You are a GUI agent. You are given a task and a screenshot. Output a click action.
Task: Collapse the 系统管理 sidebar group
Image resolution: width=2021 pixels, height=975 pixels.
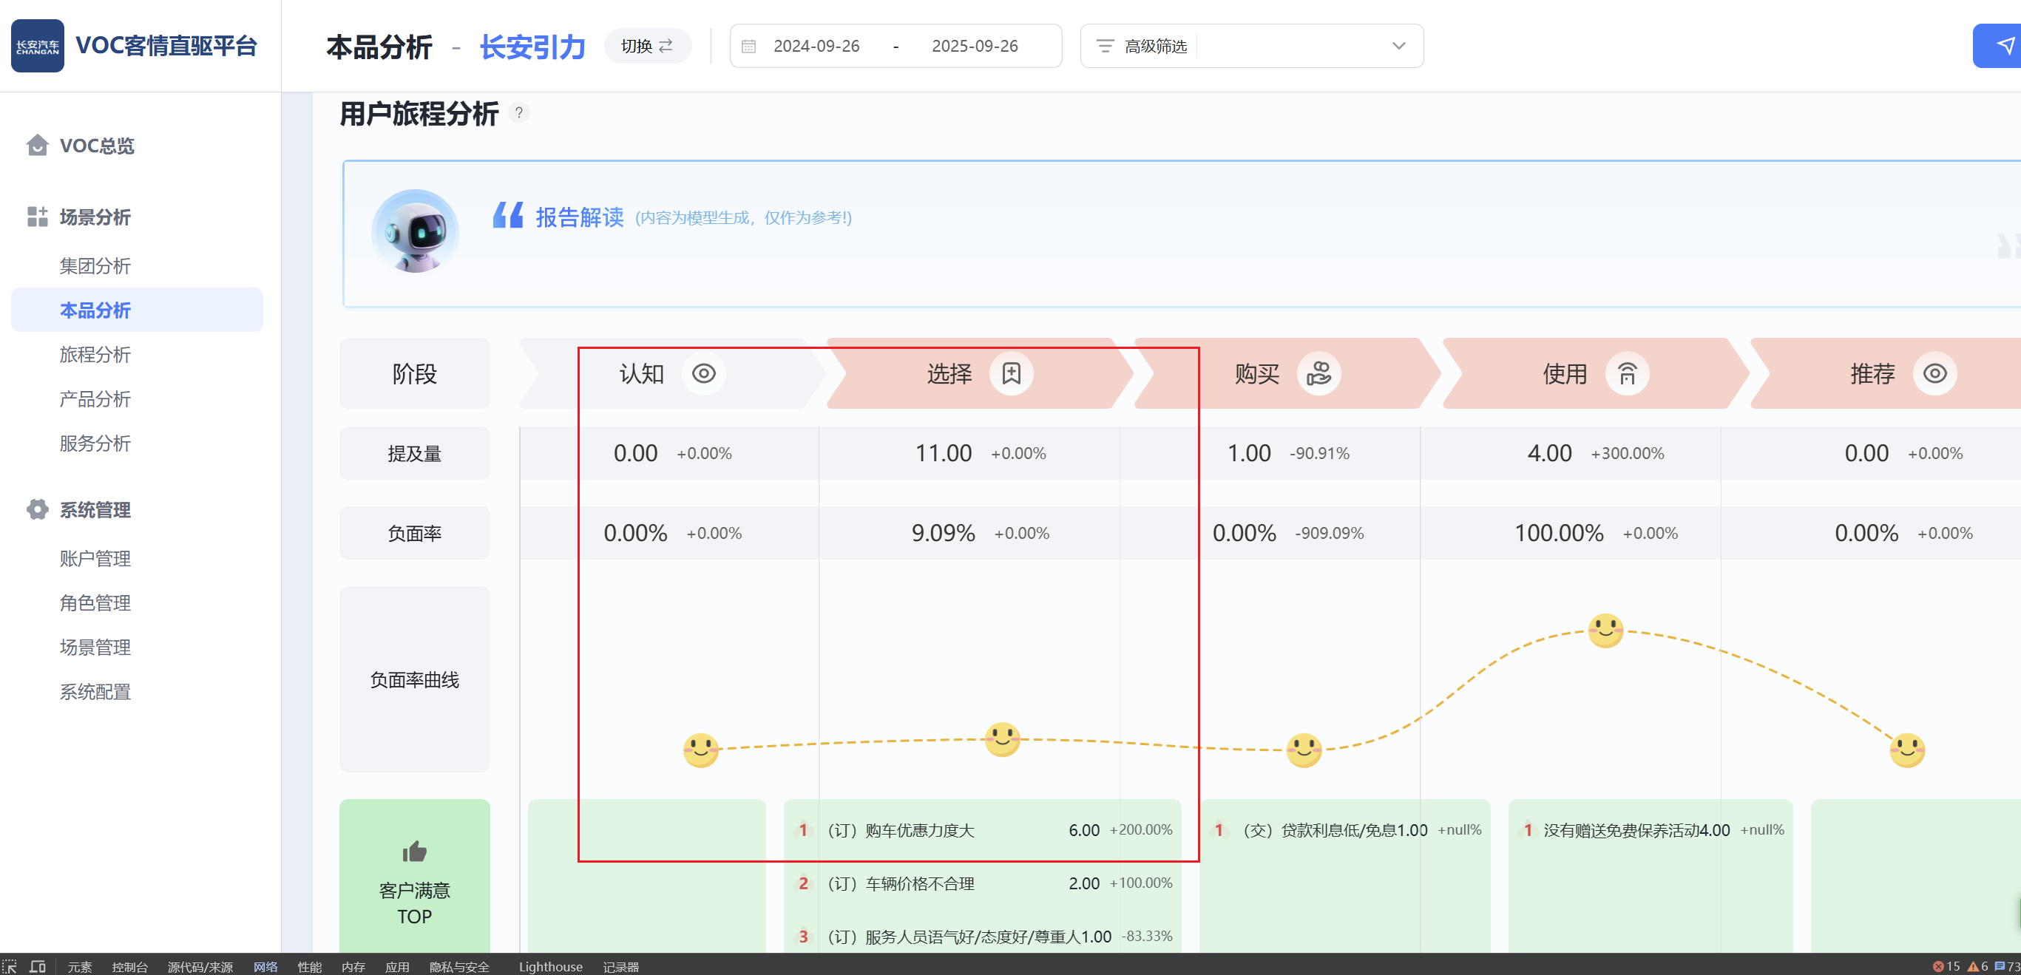point(94,510)
